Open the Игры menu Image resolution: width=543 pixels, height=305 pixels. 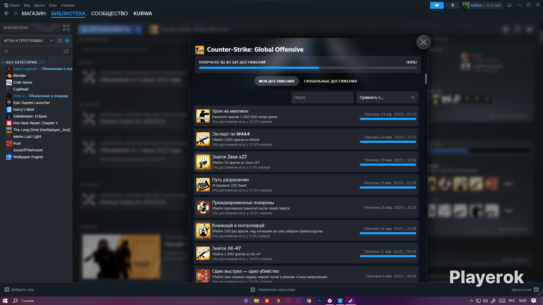[53, 5]
